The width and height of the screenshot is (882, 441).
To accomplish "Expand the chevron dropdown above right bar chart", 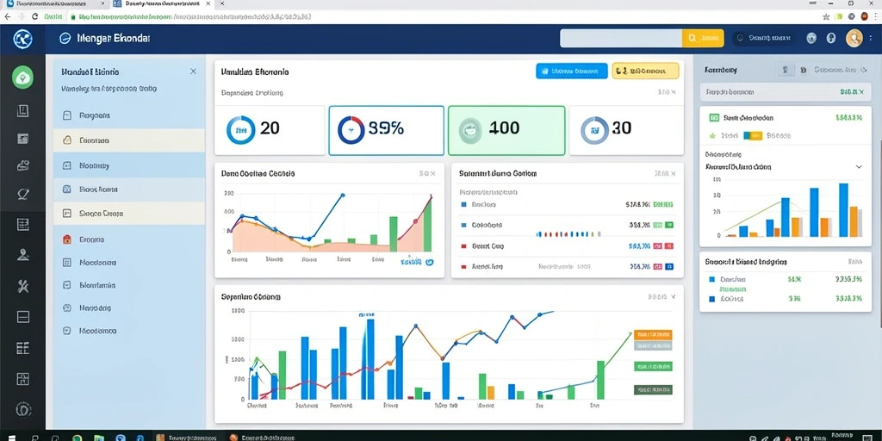I will 859,167.
